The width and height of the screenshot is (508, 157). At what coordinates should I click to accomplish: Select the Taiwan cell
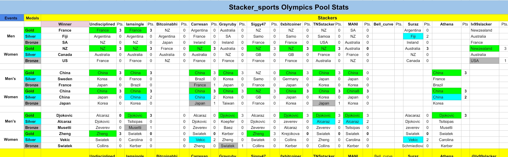point(228,103)
